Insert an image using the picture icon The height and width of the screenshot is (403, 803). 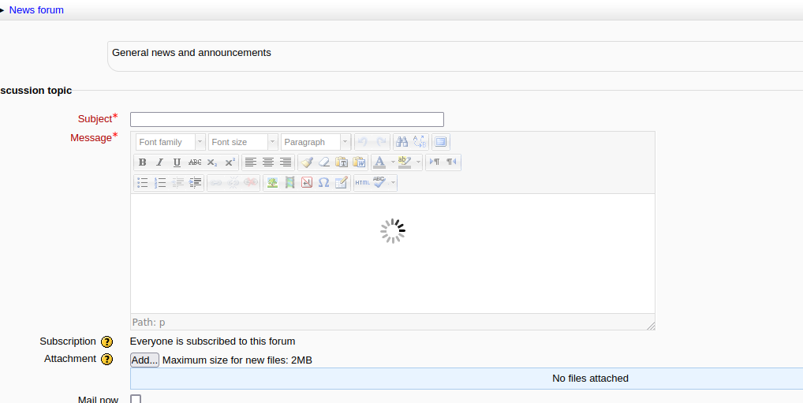click(272, 183)
